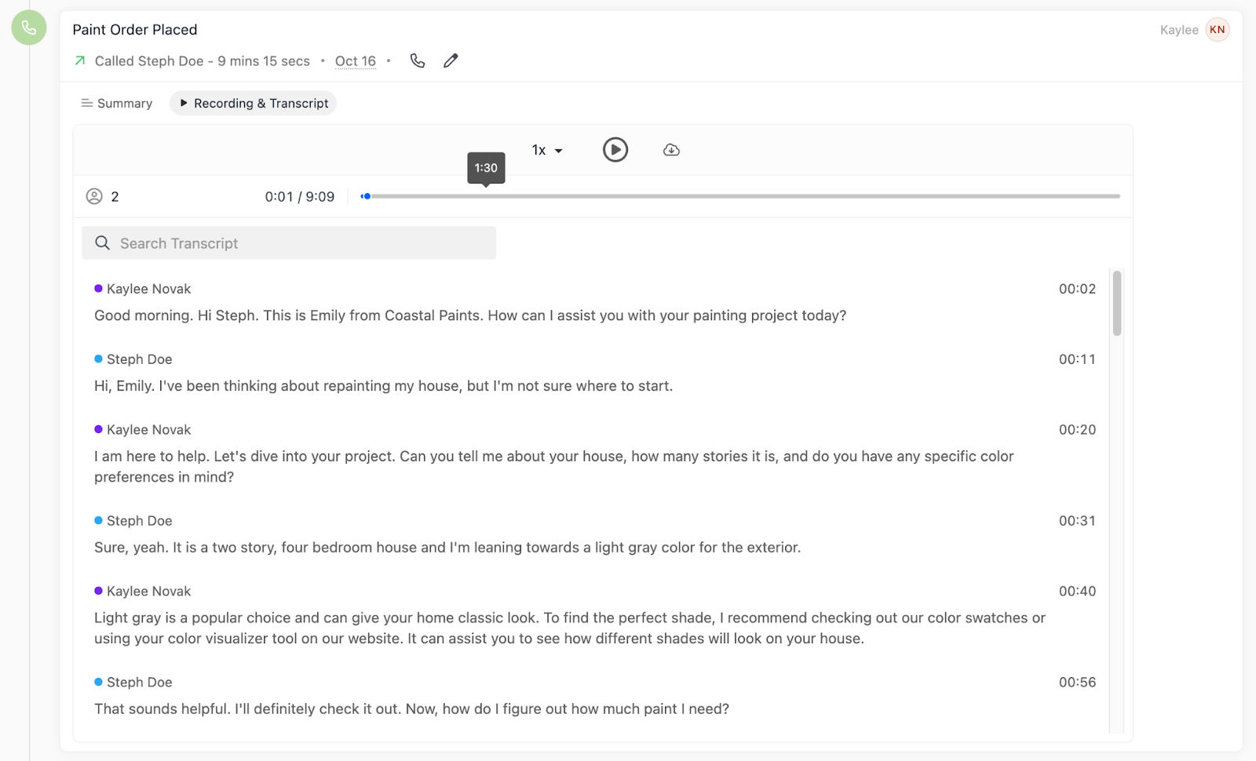The height and width of the screenshot is (761, 1256).
Task: Click the pencil edit icon
Action: [x=451, y=61]
